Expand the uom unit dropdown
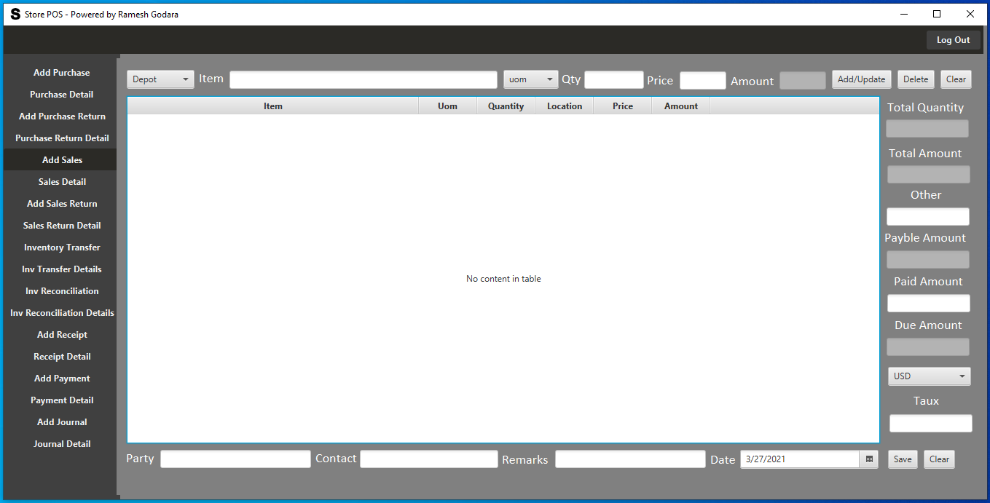990x503 pixels. [x=530, y=79]
